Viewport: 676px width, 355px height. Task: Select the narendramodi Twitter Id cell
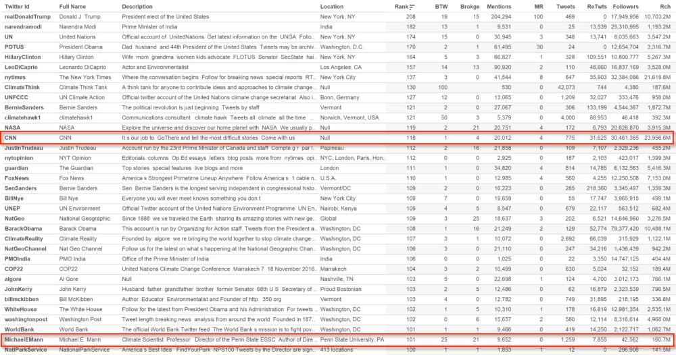point(23,27)
